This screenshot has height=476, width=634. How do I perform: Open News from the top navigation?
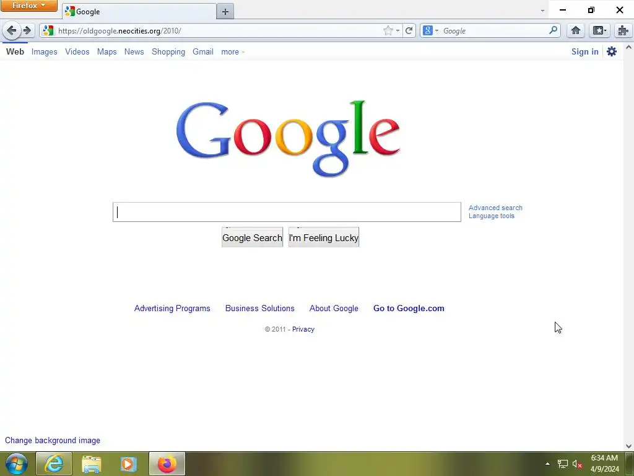134,52
